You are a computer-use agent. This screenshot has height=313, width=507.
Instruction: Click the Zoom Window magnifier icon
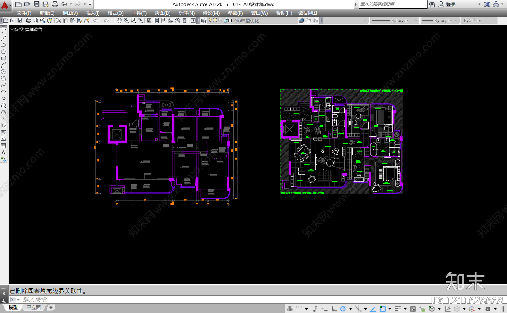pyautogui.click(x=133, y=21)
